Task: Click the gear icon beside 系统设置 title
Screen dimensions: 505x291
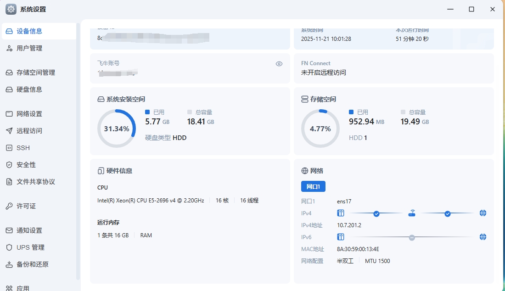Action: pyautogui.click(x=10, y=9)
